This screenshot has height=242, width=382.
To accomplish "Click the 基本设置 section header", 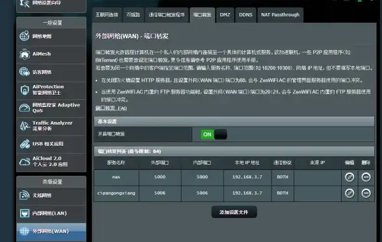I will [x=234, y=121].
